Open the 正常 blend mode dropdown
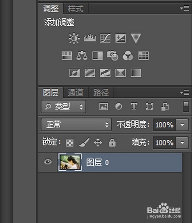Image resolution: width=192 pixels, height=223 pixels. 76,125
